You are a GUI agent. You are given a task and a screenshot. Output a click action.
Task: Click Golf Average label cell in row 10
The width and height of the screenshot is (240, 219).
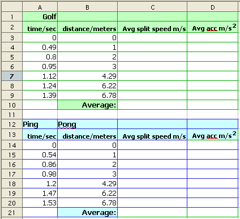(x=88, y=105)
